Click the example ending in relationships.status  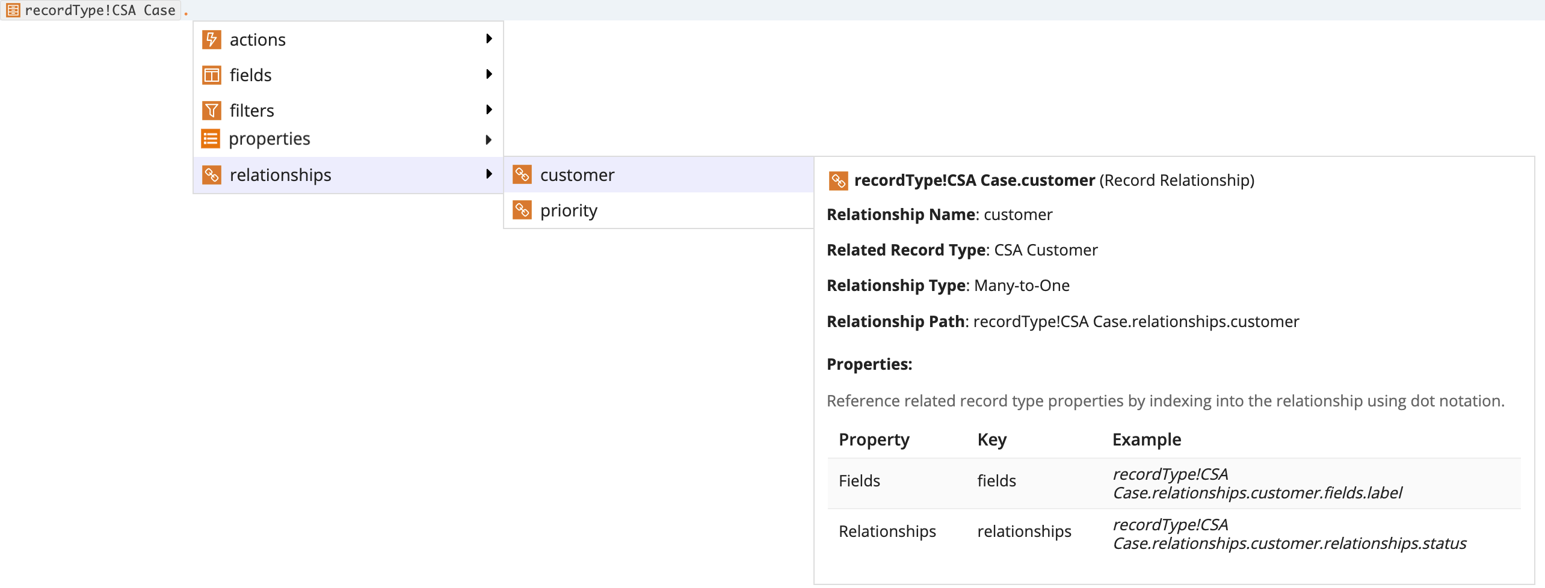pos(1289,534)
